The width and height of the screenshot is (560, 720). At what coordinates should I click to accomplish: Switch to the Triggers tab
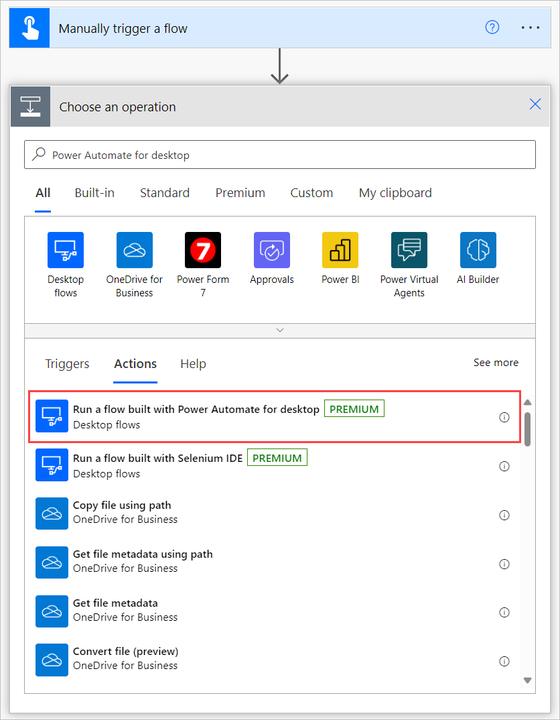click(x=67, y=363)
